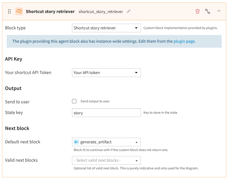Open the Block type dropdown

tap(106, 28)
